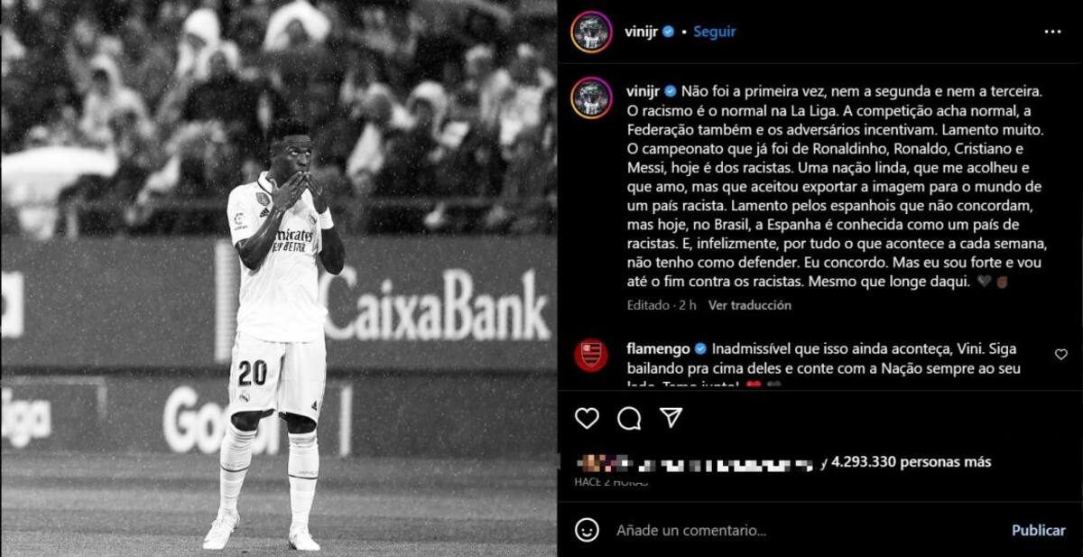The image size is (1083, 557).
Task: Open the flamengo username link
Action: pyautogui.click(x=658, y=348)
